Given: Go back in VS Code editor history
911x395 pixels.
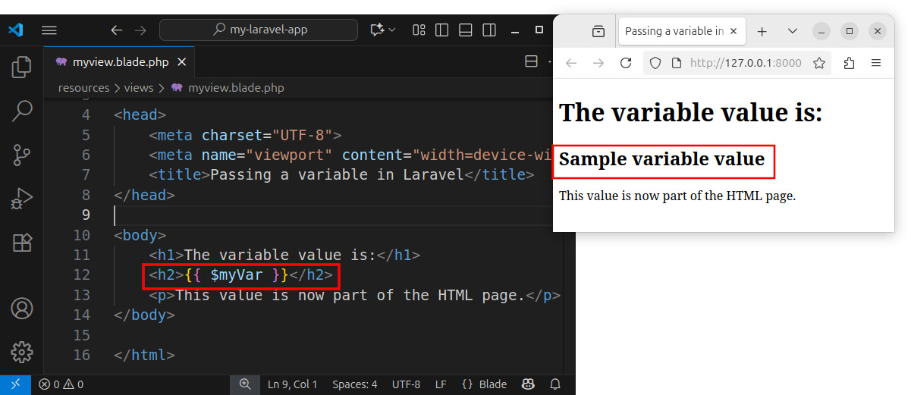Looking at the screenshot, I should (x=116, y=30).
